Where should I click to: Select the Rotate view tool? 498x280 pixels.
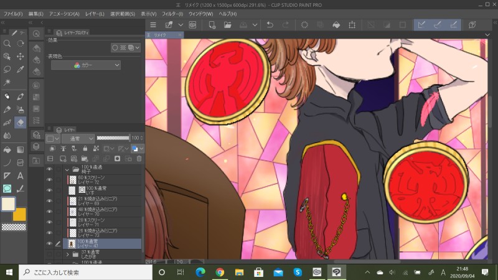coord(21,44)
